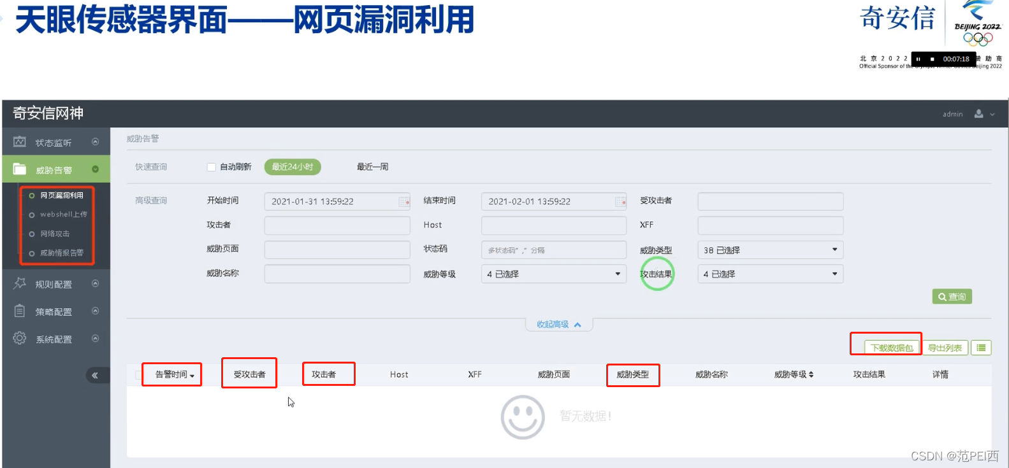Sort table by 告警时间 column

coord(175,374)
